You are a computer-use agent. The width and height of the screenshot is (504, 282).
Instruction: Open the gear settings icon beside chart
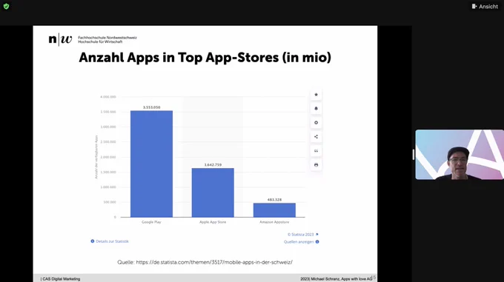[316, 123]
